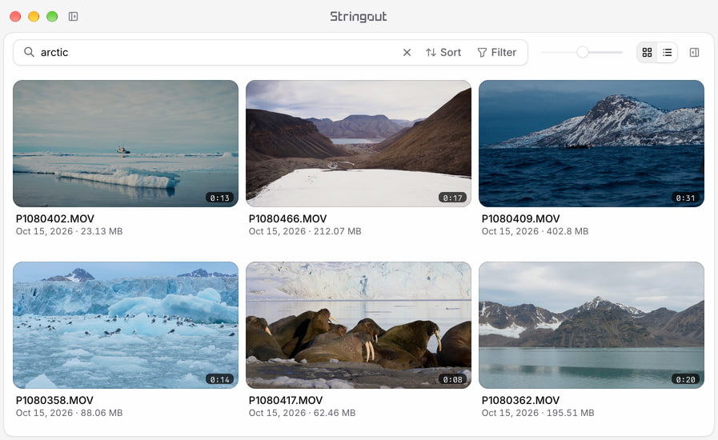The height and width of the screenshot is (440, 718).
Task: Click the 'Oct 15, 2026 · 212.07 MB' details
Action: click(x=305, y=231)
